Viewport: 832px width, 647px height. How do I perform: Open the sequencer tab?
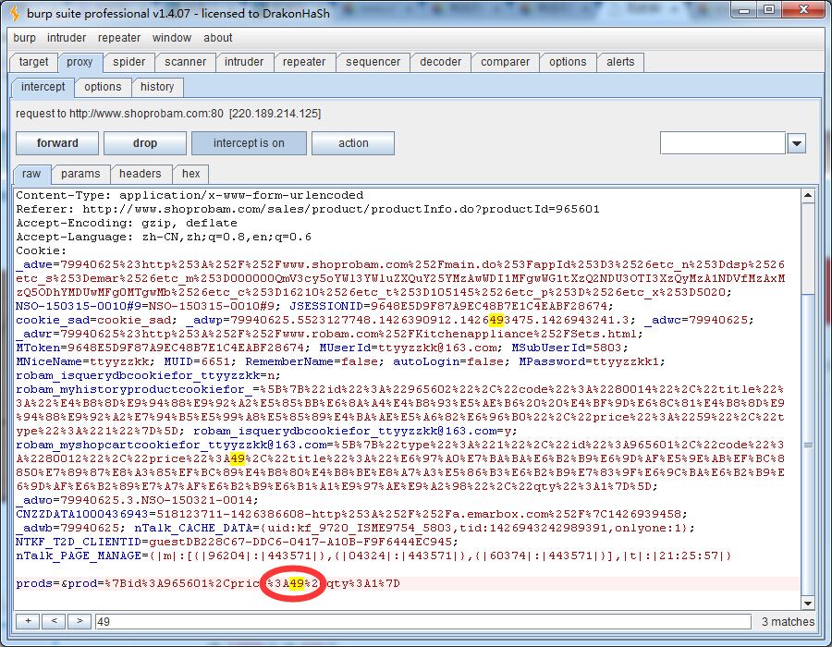(373, 62)
